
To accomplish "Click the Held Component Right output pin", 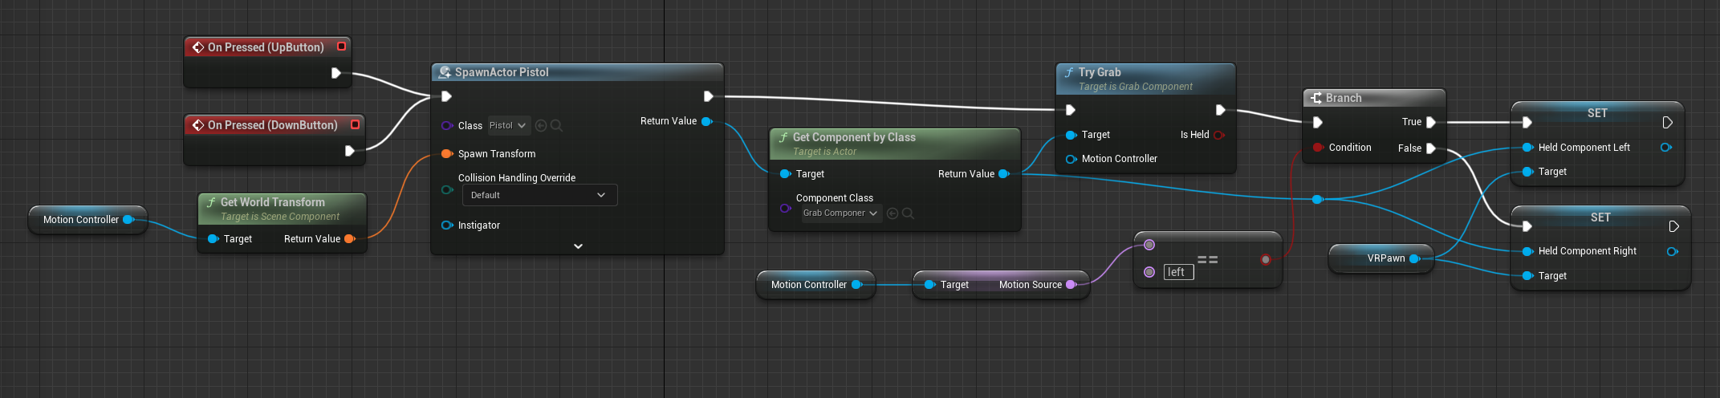I will [x=1672, y=251].
